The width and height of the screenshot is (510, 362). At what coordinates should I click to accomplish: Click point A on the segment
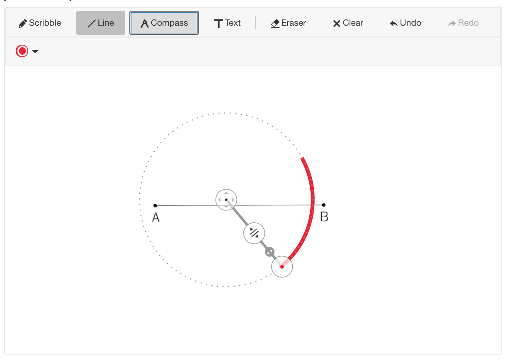155,205
